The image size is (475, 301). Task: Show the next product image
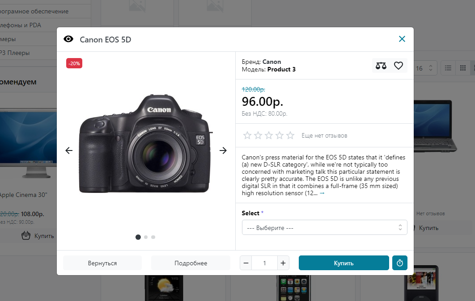[x=223, y=150]
